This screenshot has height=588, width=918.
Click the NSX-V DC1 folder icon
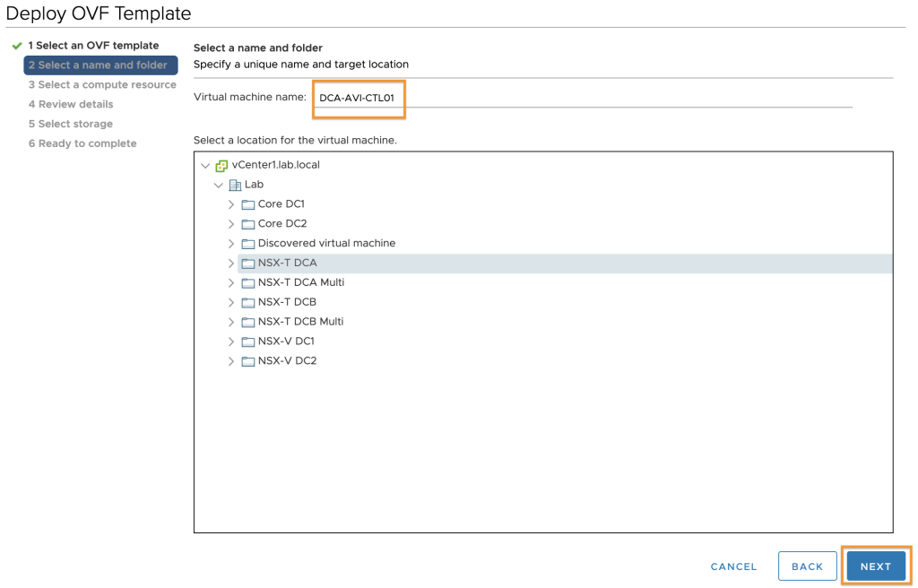pyautogui.click(x=248, y=342)
